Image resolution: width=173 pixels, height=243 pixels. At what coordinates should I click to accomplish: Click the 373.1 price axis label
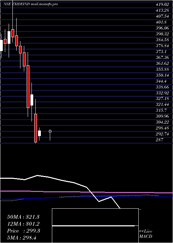(161, 52)
